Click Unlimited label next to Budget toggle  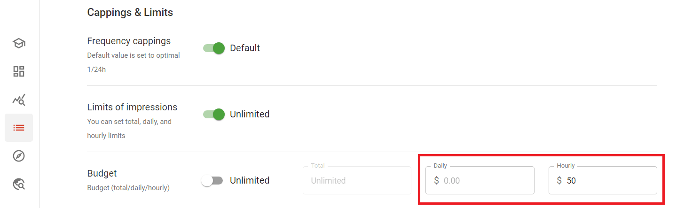tap(249, 180)
